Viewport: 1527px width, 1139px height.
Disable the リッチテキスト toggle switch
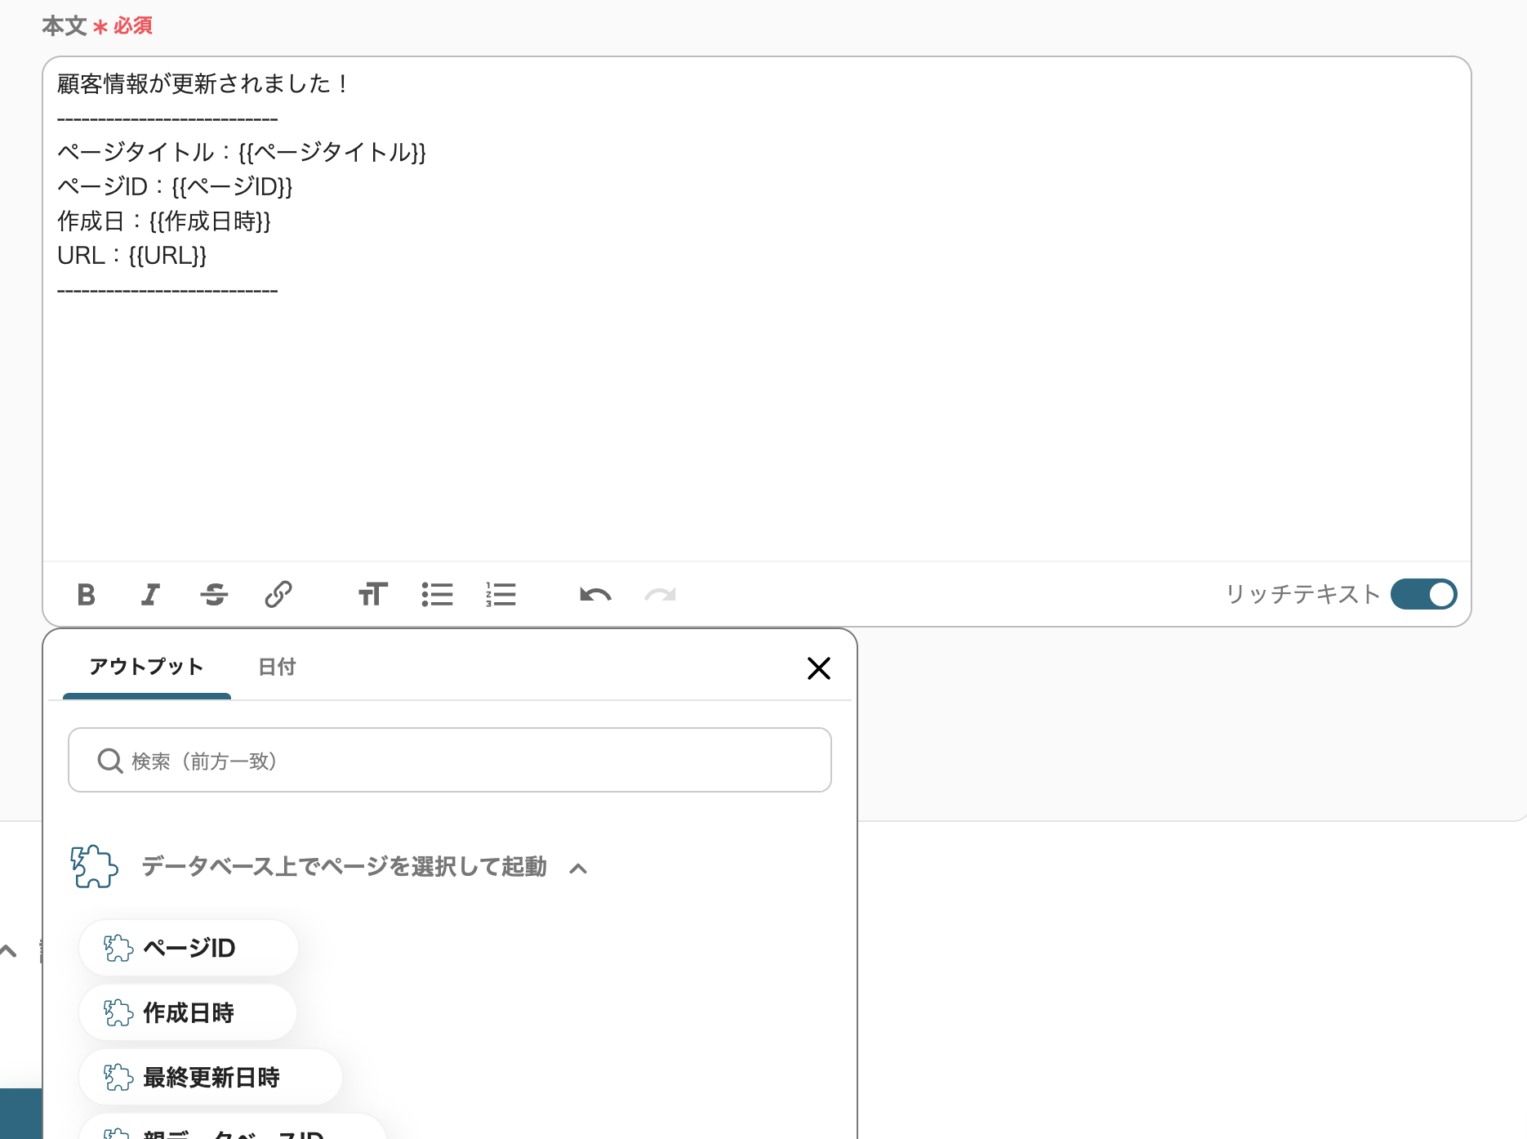[1423, 594]
